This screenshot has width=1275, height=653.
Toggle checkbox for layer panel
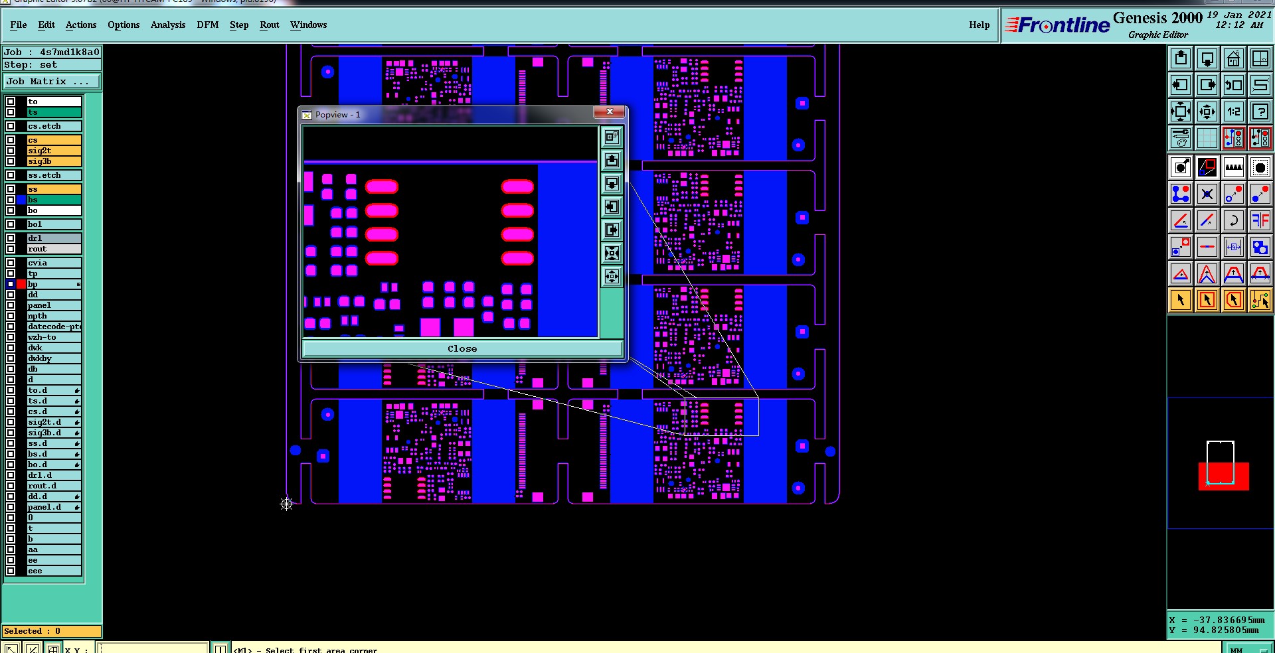[11, 305]
